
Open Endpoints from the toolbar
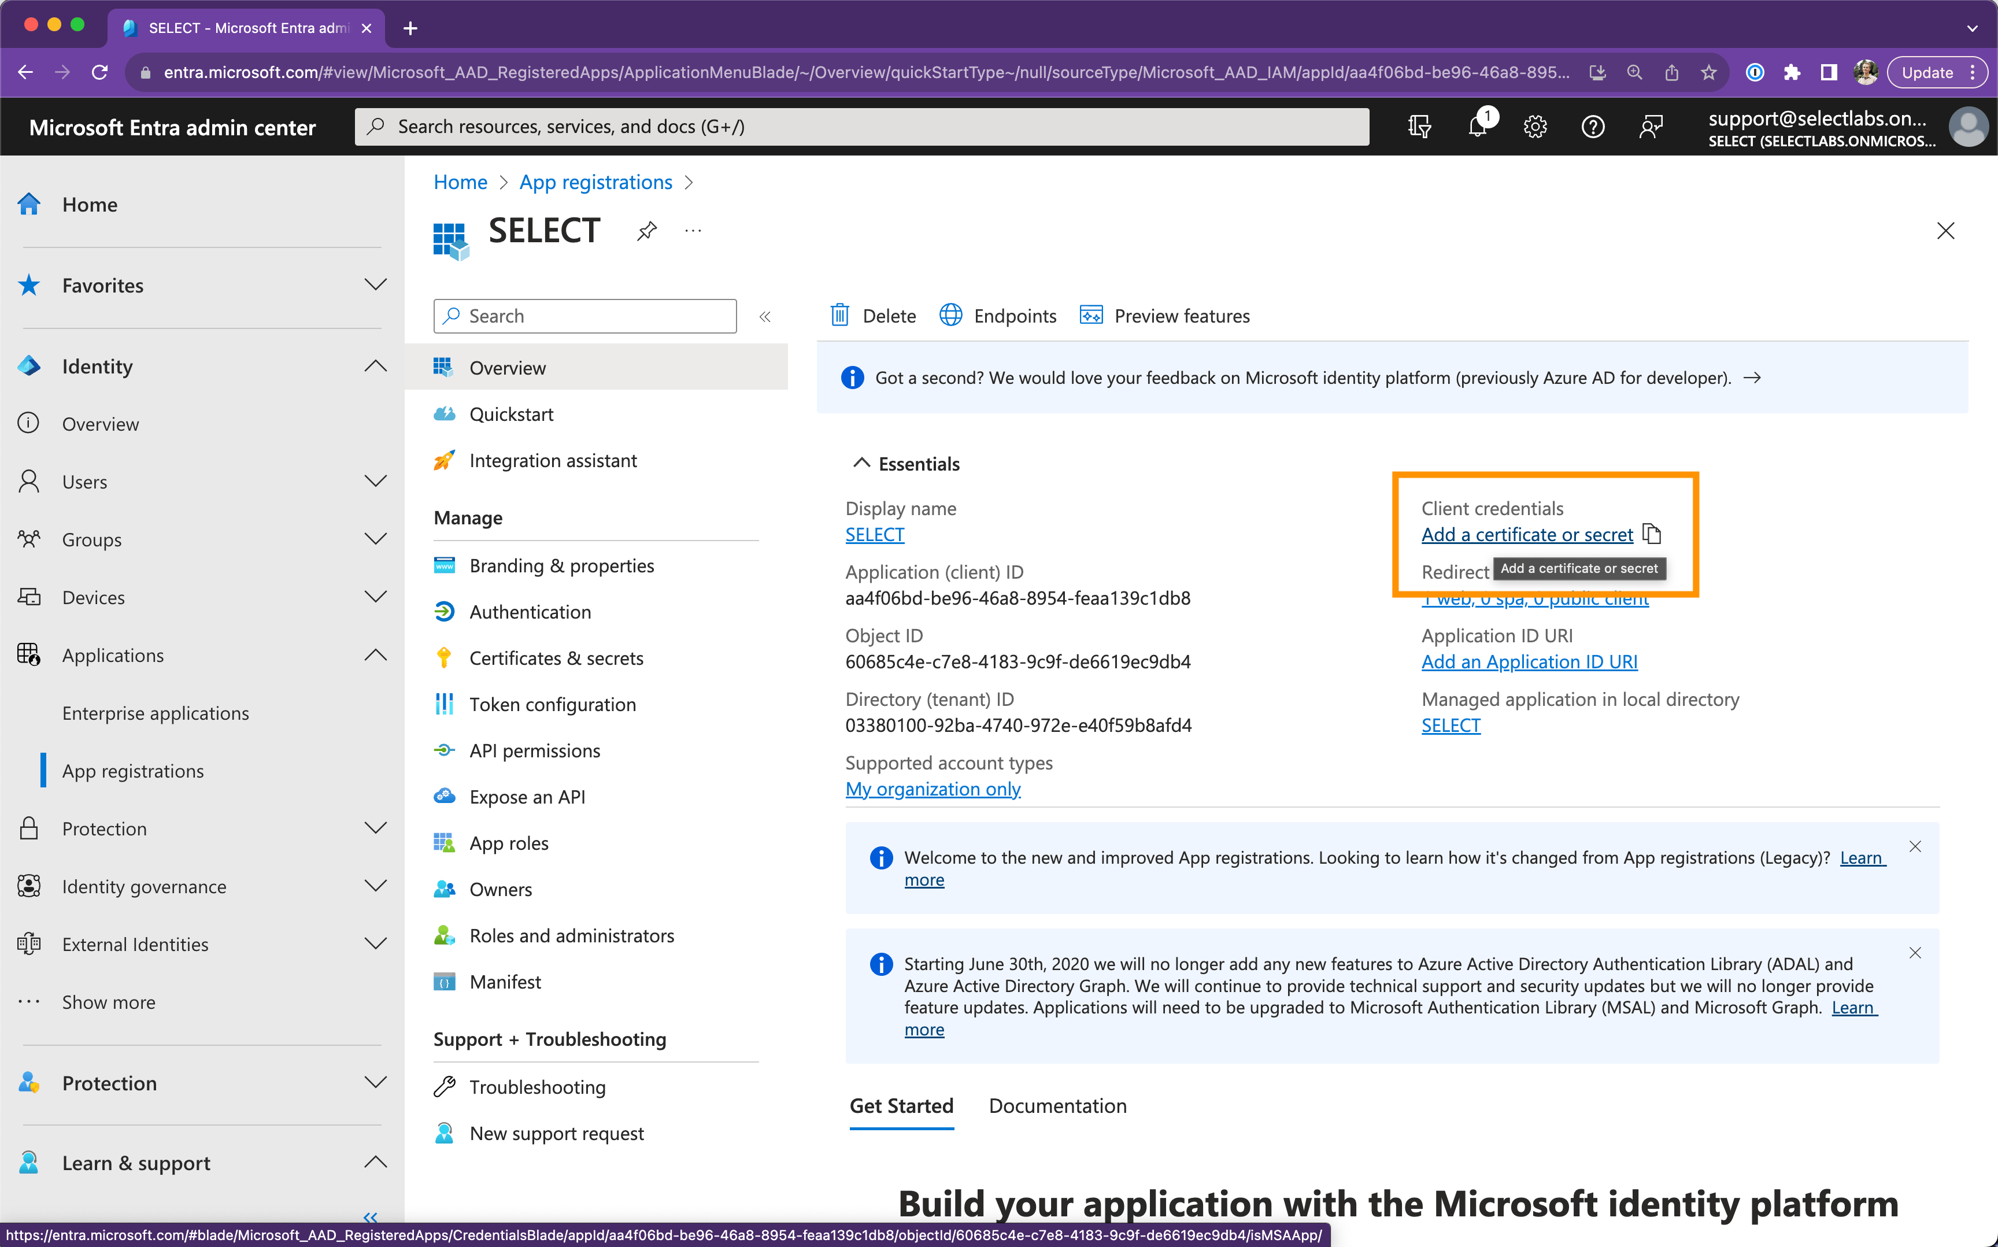tap(998, 316)
